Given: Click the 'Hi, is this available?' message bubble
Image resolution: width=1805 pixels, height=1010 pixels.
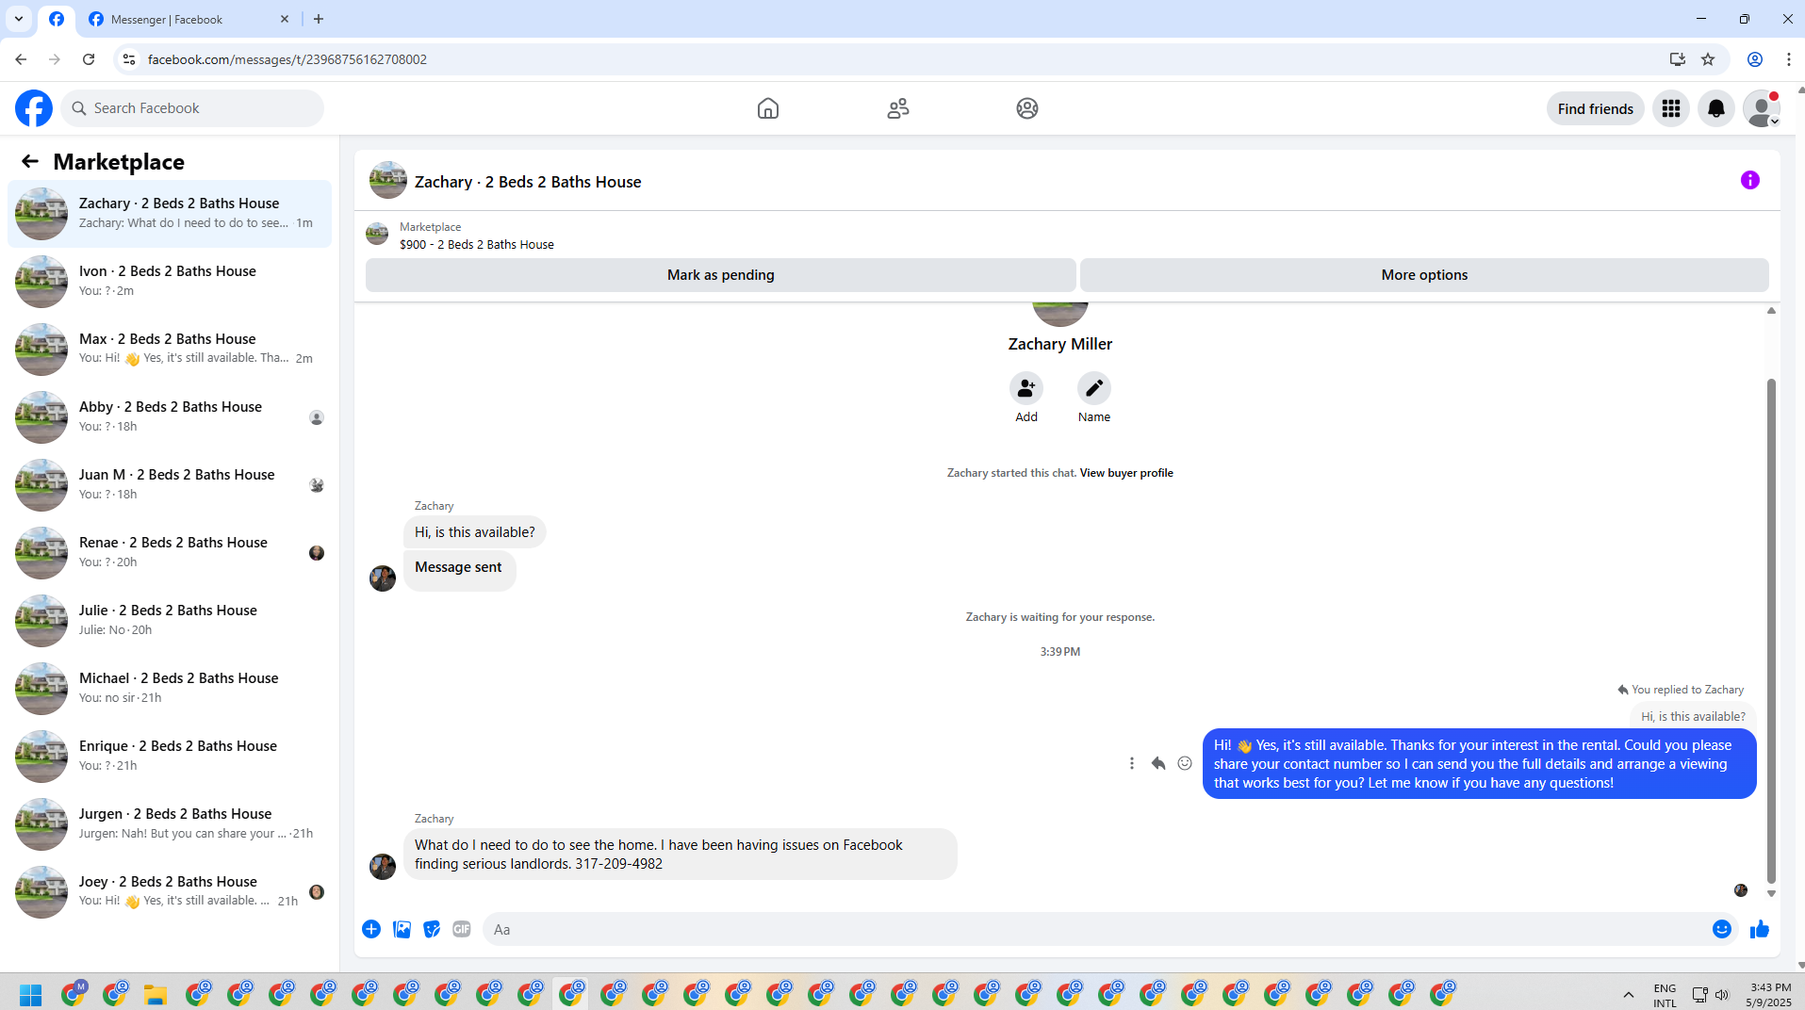Looking at the screenshot, I should coord(474,532).
